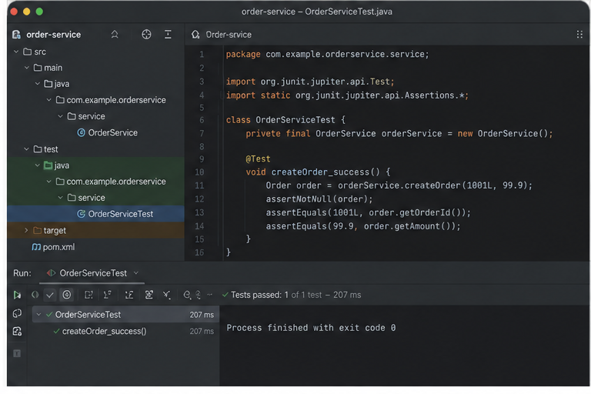This screenshot has width=591, height=394.
Task: Click the order-service project icon
Action: click(16, 35)
